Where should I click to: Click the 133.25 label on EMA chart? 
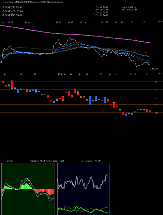[x=154, y=69]
